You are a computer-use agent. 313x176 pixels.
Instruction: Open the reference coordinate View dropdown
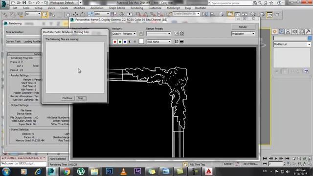102,14
